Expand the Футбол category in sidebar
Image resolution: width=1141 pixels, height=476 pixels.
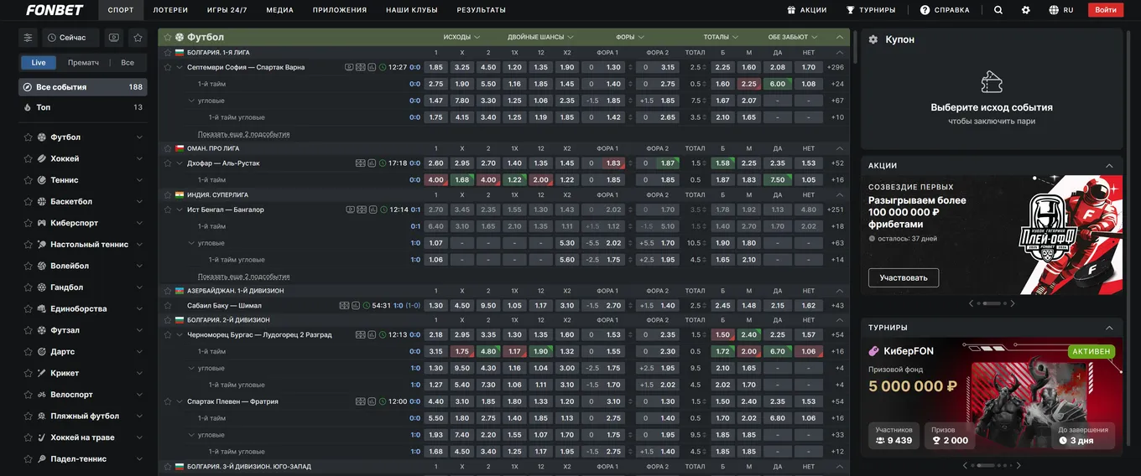tap(139, 137)
